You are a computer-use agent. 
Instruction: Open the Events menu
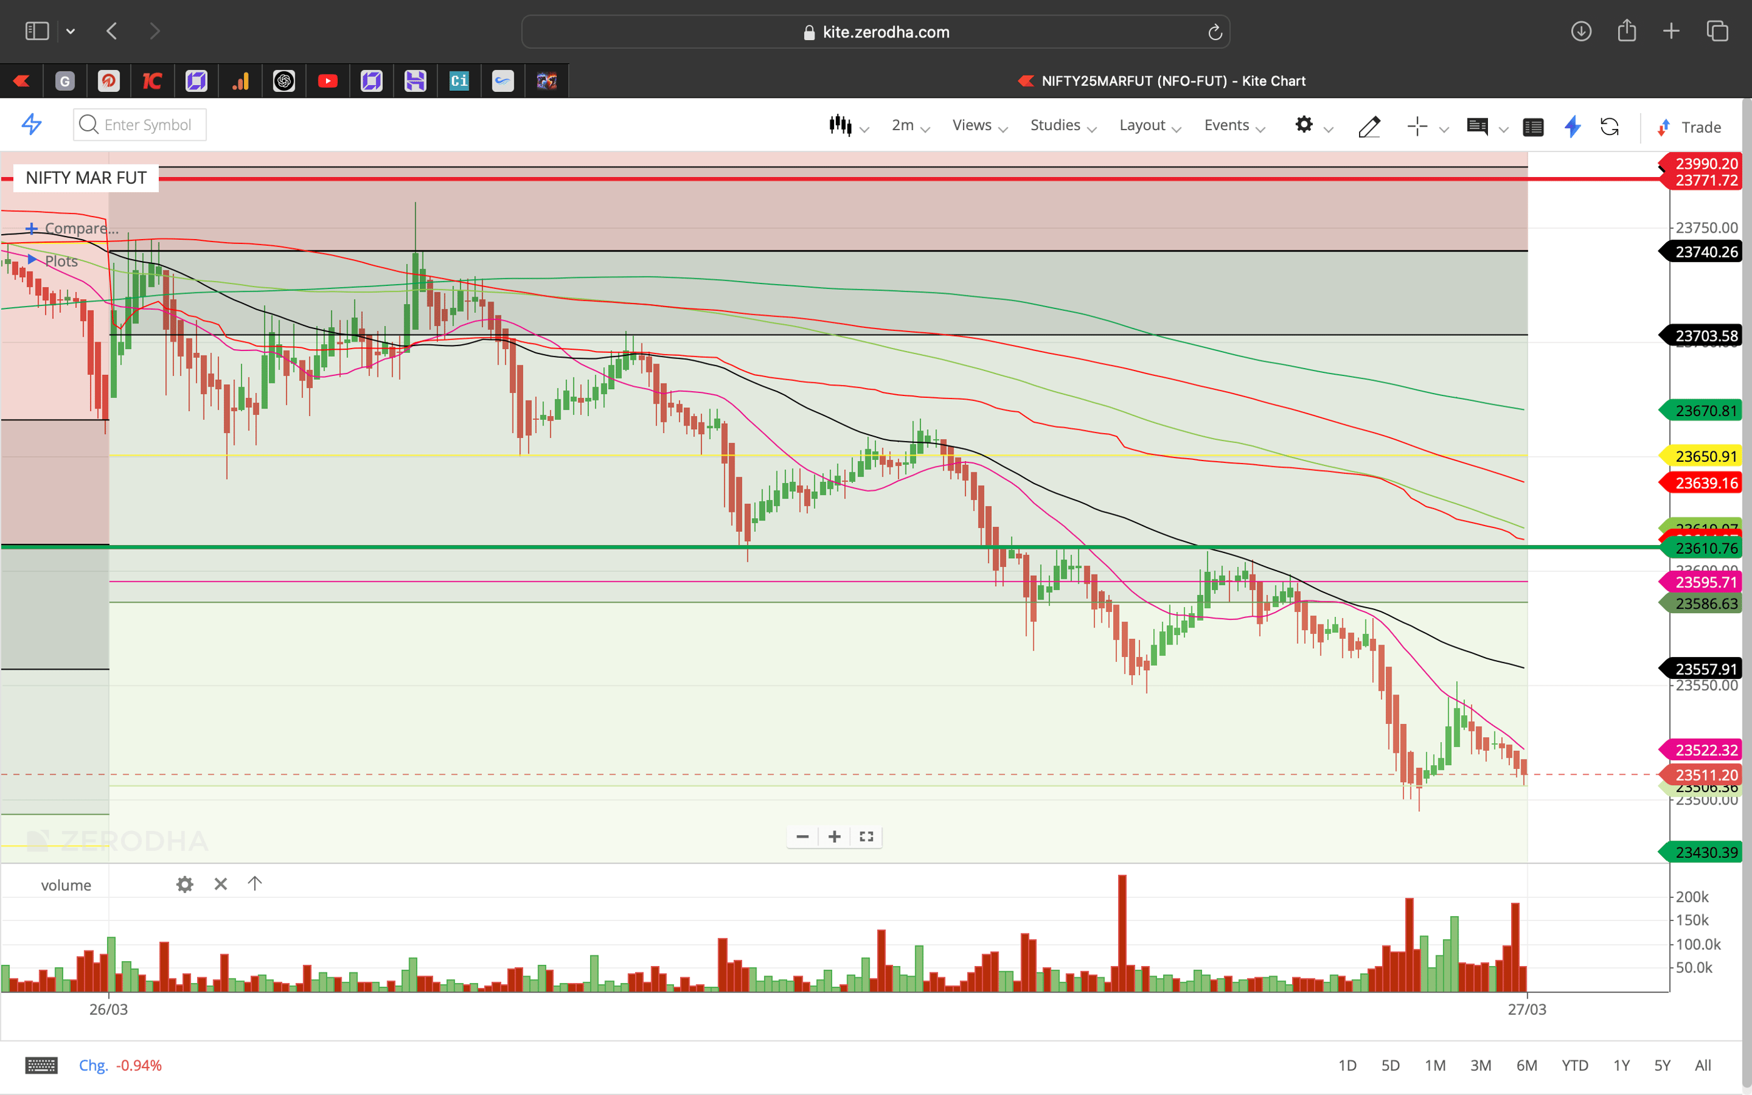tap(1227, 125)
